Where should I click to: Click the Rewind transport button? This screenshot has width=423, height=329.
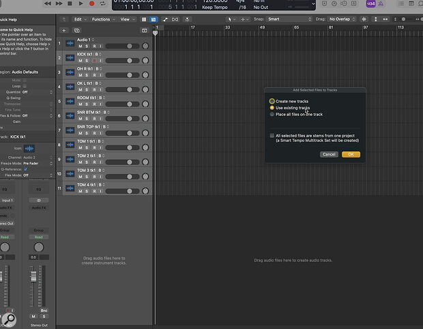click(48, 3)
